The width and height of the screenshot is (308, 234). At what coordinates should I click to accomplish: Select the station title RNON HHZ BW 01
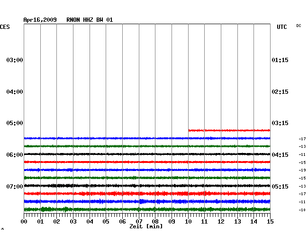click(90, 20)
